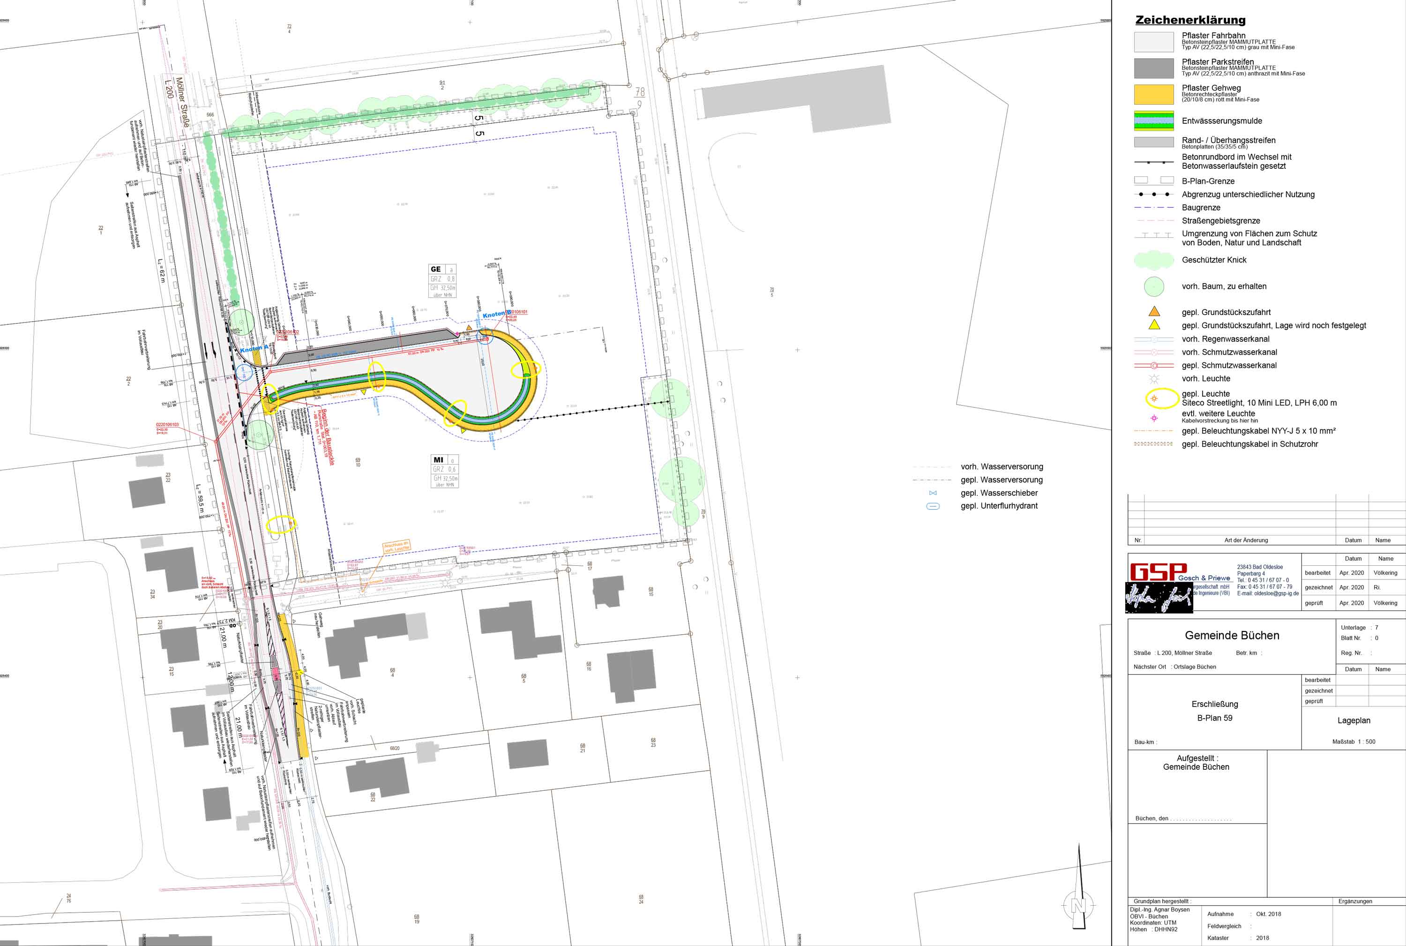Click the 'Nächster Ort : Ortslage Büchen' line
This screenshot has height=946, width=1406.
coord(1174,667)
